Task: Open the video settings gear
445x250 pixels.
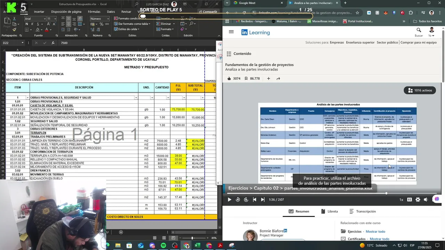Action: point(418,200)
